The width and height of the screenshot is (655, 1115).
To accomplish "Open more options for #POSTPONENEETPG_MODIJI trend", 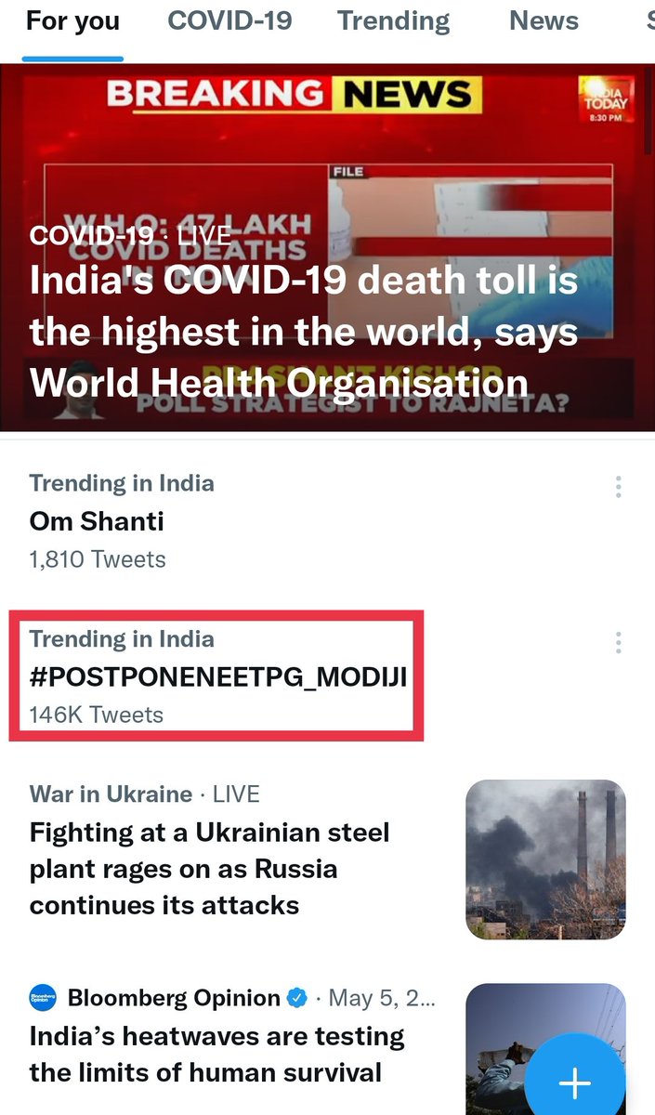I will pos(618,642).
